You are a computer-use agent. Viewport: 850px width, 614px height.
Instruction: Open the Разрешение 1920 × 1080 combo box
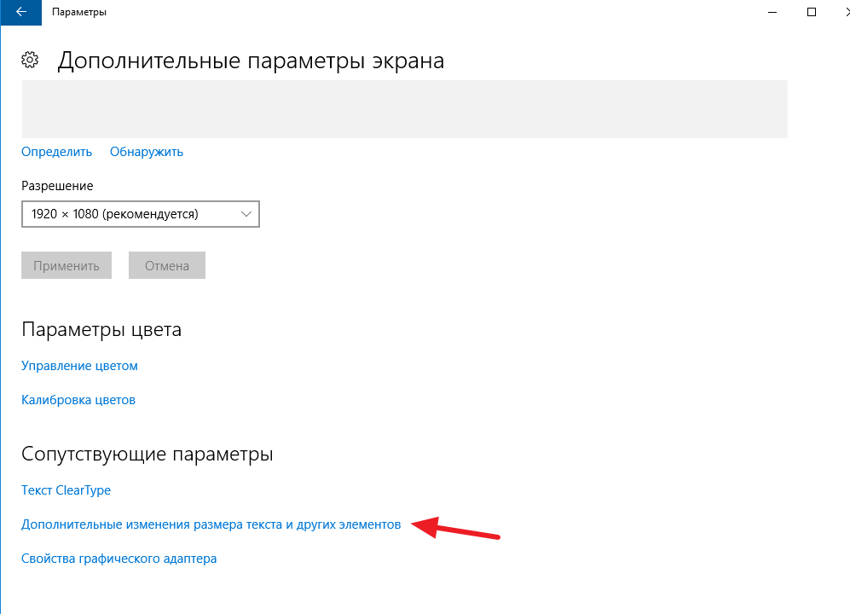click(x=128, y=214)
